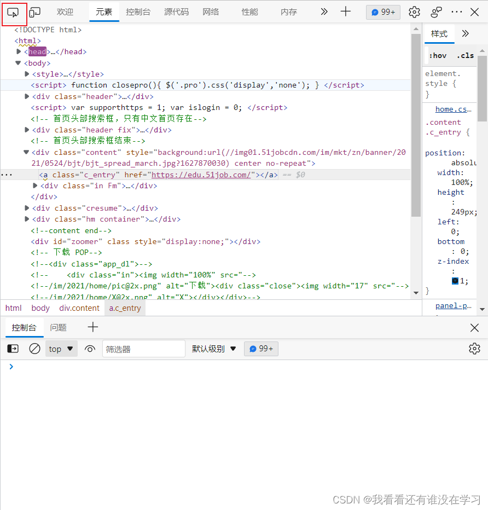Open the https://edu.51job.com/ href link
Screen dimensions: 488x510
point(201,175)
